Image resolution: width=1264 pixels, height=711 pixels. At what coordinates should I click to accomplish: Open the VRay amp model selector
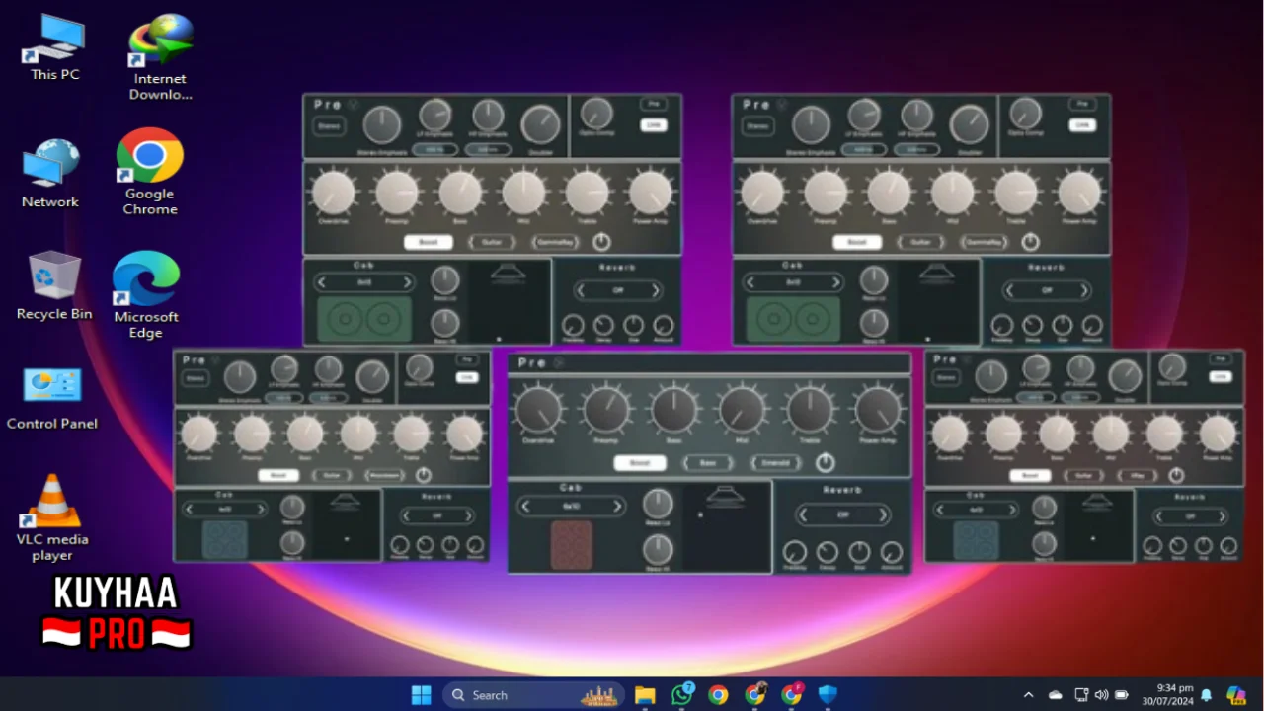(1137, 475)
